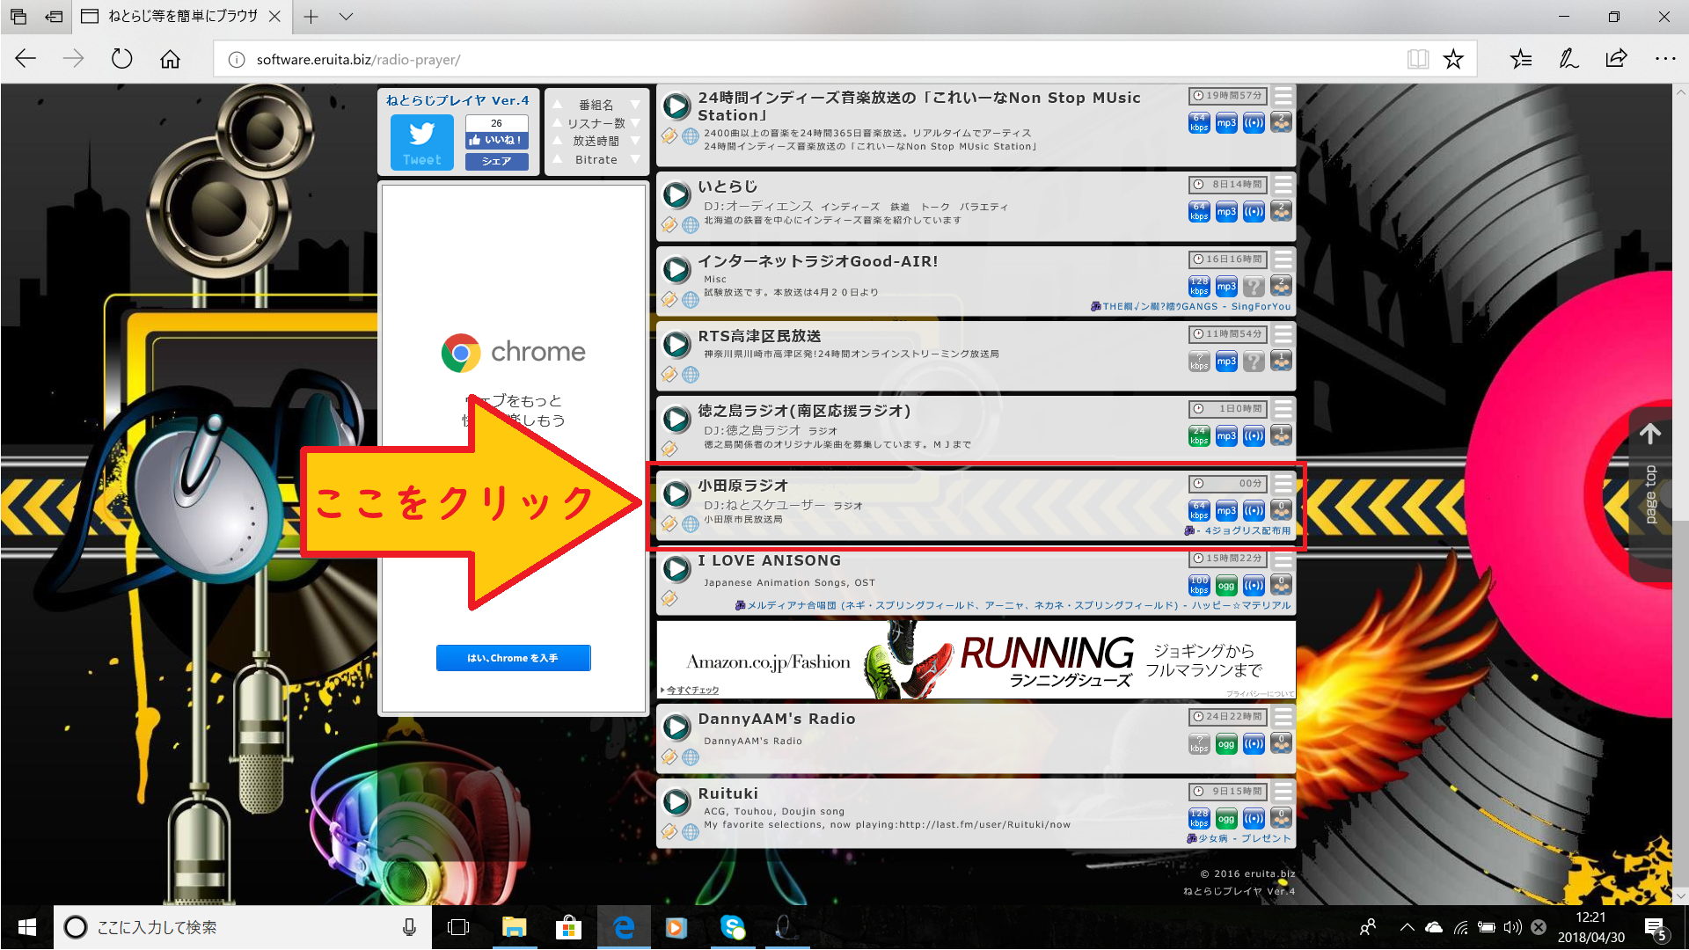1689x950 pixels.
Task: Click the Facebook シェア button
Action: [497, 161]
